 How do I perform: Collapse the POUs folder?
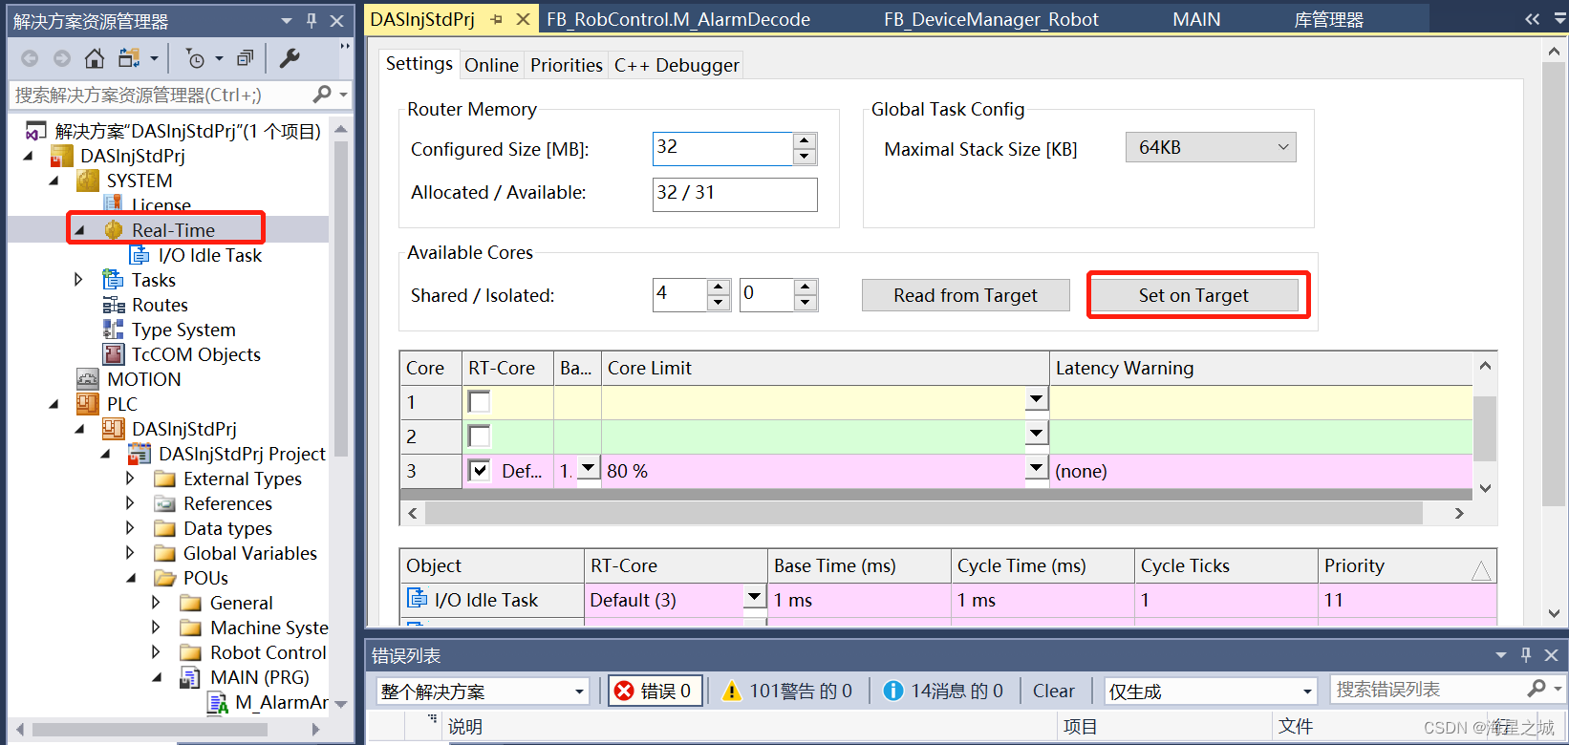[x=131, y=578]
